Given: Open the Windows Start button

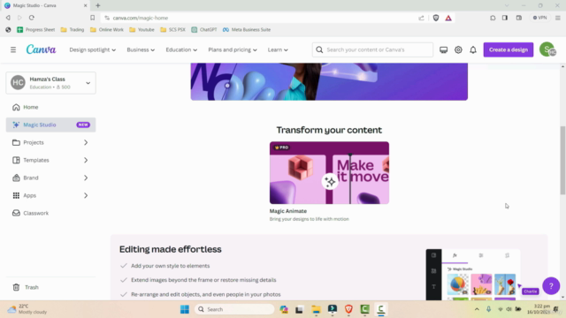Looking at the screenshot, I should tap(185, 309).
